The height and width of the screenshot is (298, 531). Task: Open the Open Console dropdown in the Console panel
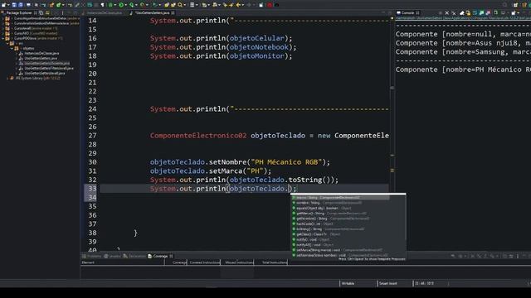tap(518, 13)
